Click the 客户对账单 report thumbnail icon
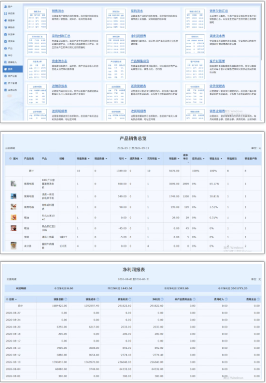Image resolution: width=266 pixels, height=383 pixels. [x=195, y=69]
